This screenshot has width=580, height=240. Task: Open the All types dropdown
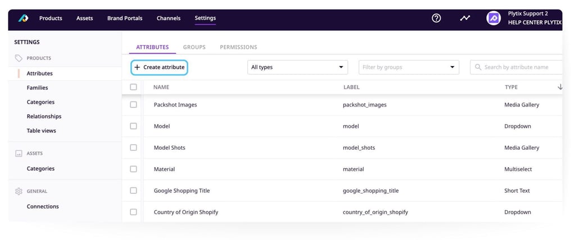click(297, 67)
